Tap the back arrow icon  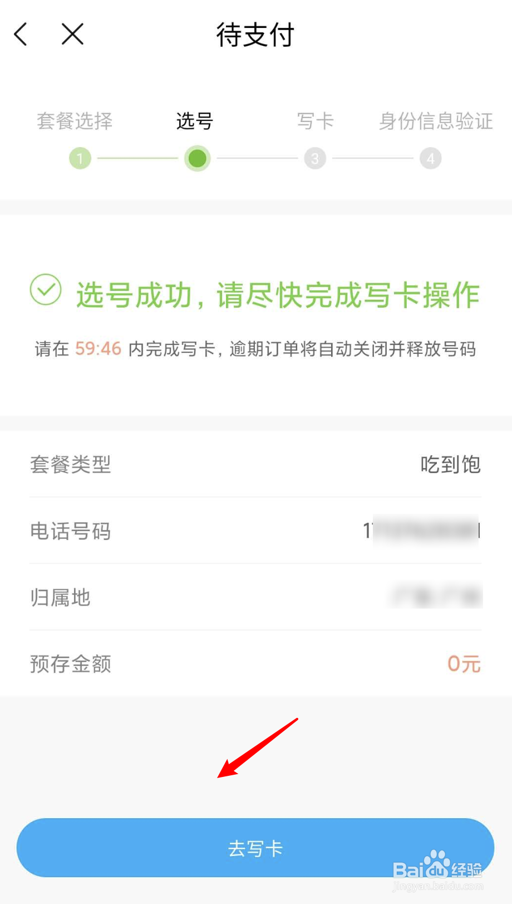(21, 34)
